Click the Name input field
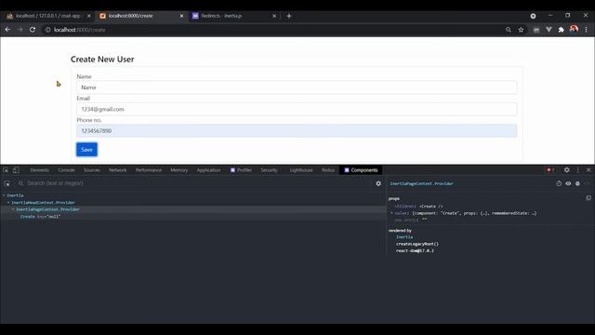Screen dimensions: 595x335 tap(297, 87)
